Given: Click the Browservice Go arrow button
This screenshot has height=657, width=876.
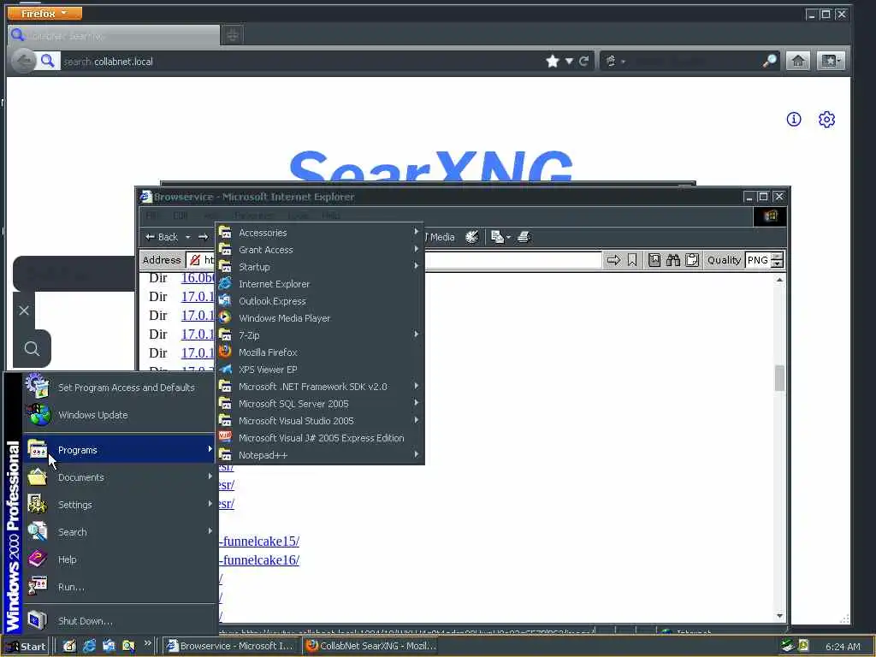Looking at the screenshot, I should point(613,260).
